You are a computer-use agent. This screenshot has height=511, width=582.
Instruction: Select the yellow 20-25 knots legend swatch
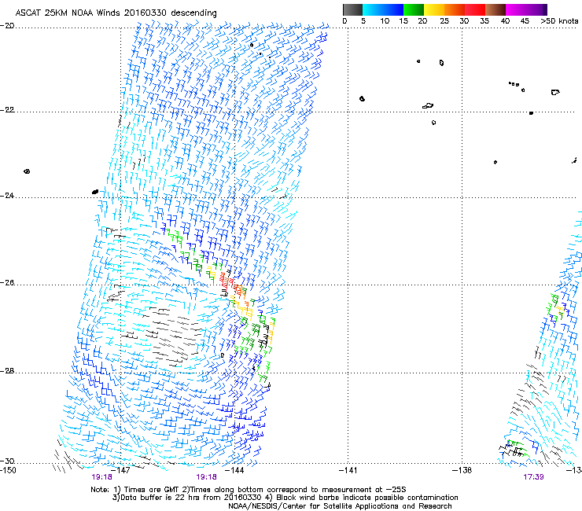(434, 9)
